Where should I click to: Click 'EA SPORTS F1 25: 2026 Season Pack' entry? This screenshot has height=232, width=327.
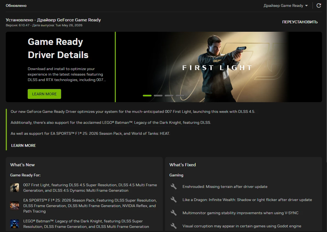pyautogui.click(x=90, y=206)
